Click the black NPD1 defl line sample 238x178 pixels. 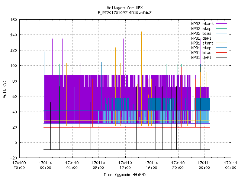[221, 57]
